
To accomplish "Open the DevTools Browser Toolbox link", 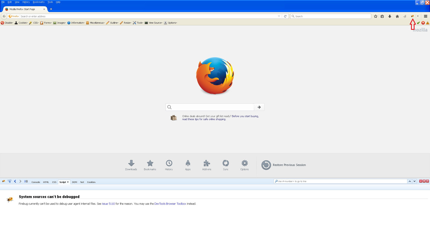I will 170,204.
